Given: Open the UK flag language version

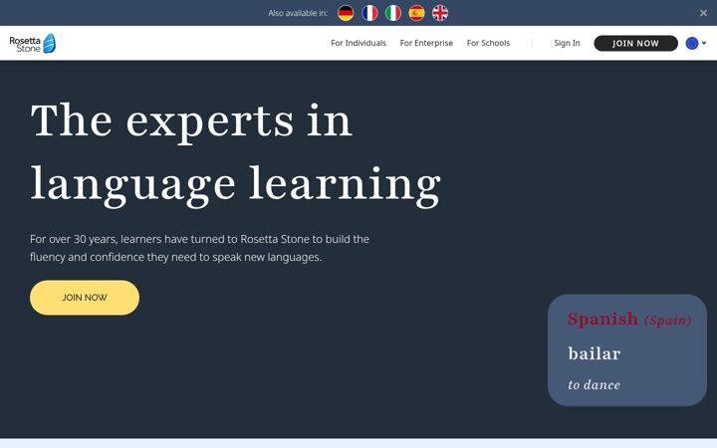Looking at the screenshot, I should coord(440,13).
